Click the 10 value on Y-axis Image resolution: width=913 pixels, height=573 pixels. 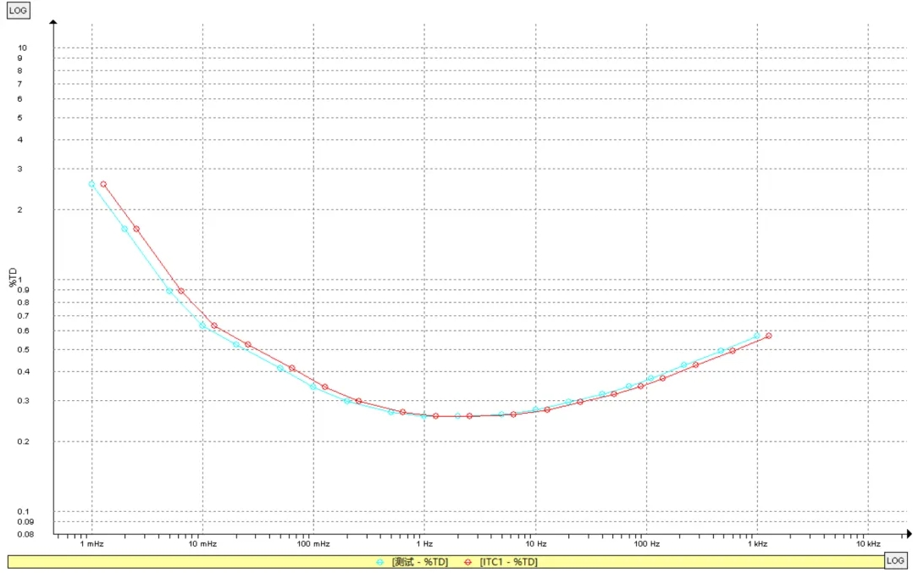point(22,47)
